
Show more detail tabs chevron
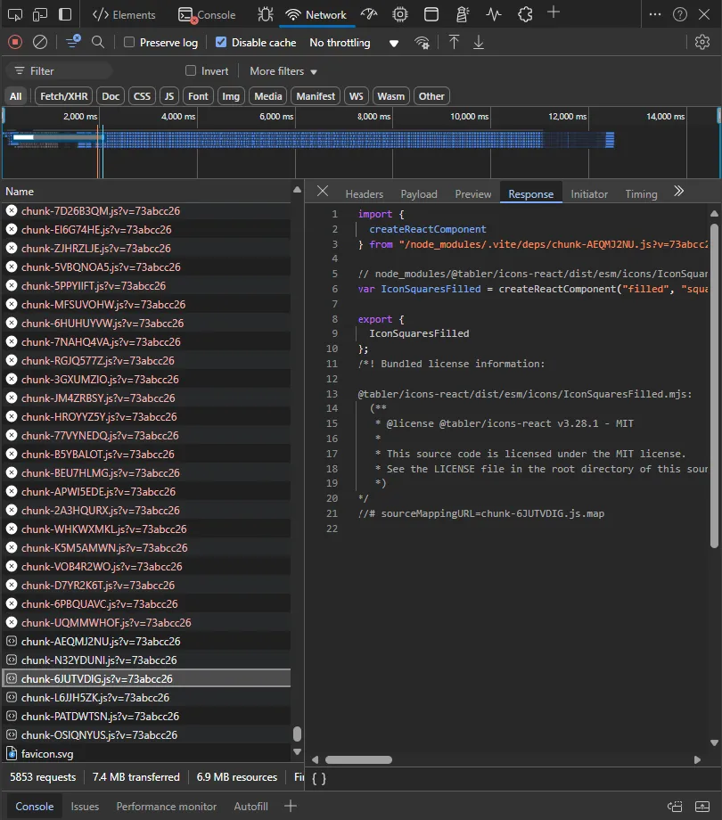click(x=678, y=191)
